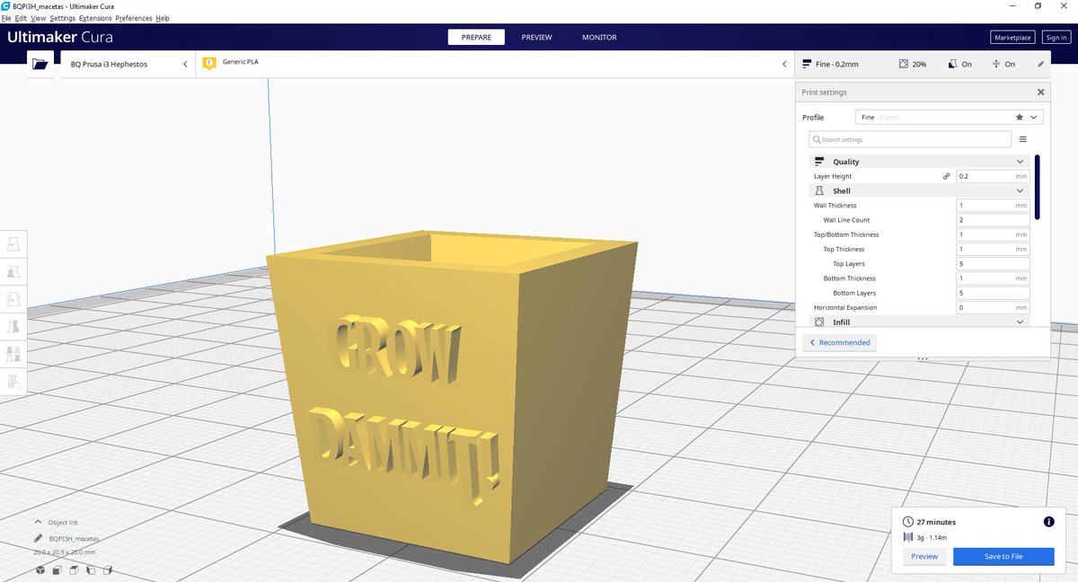
Task: Switch to the PREPARE stage tab
Action: click(476, 37)
